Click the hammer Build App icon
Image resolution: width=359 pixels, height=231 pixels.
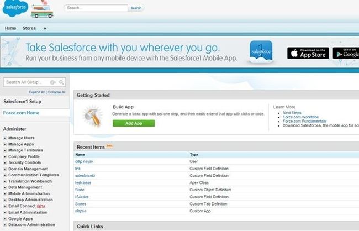coord(93,116)
